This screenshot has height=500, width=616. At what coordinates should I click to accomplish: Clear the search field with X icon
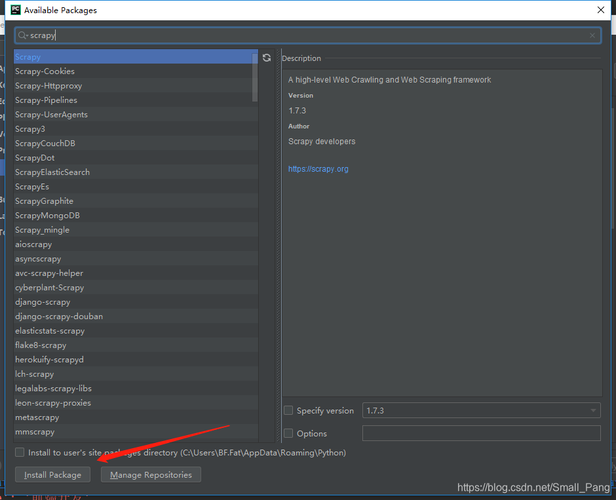pos(592,35)
